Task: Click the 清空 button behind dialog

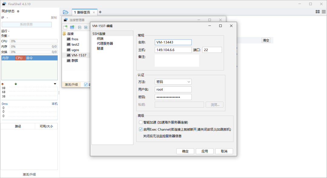Action: [266, 40]
